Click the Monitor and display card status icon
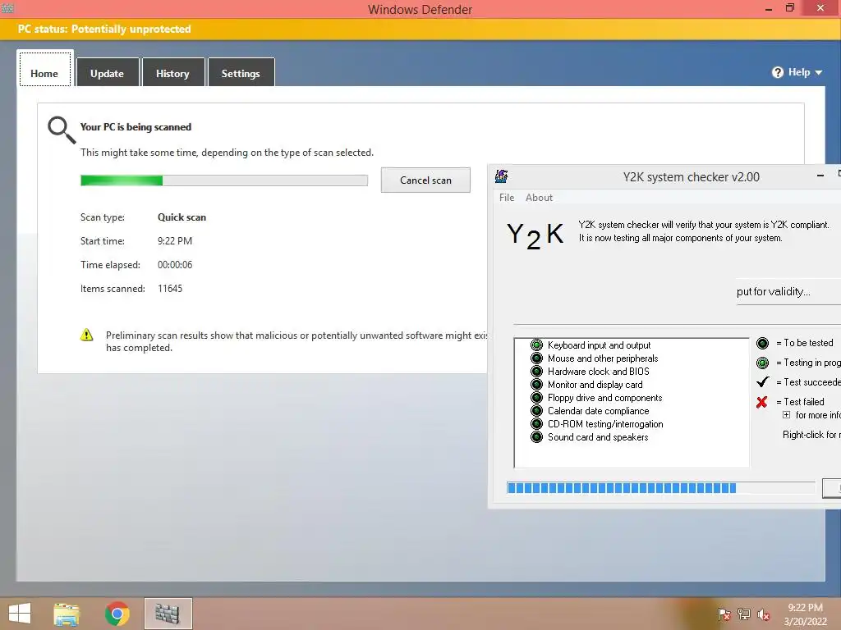The image size is (841, 630). click(x=536, y=385)
